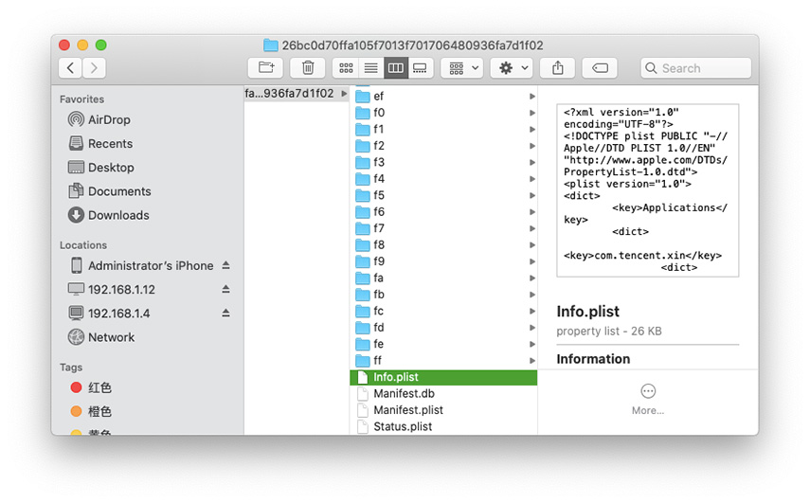Switch to gallery view mode
Viewport: 810px width, 503px height.
click(x=421, y=68)
